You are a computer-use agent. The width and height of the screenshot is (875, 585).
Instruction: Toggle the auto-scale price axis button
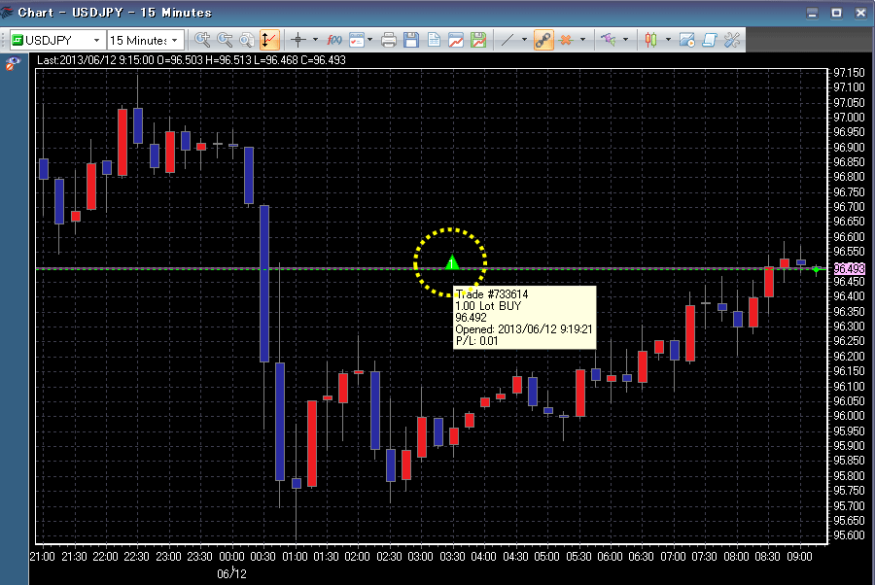(x=269, y=40)
